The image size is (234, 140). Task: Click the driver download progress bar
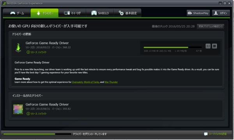pyautogui.click(x=173, y=47)
